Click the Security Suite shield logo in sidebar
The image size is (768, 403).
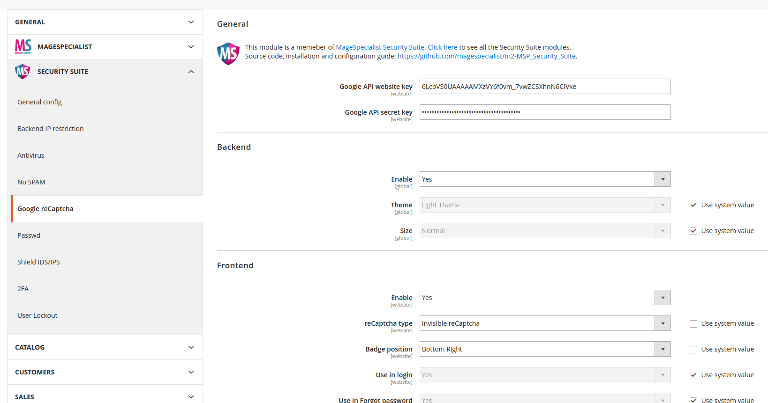click(x=23, y=72)
